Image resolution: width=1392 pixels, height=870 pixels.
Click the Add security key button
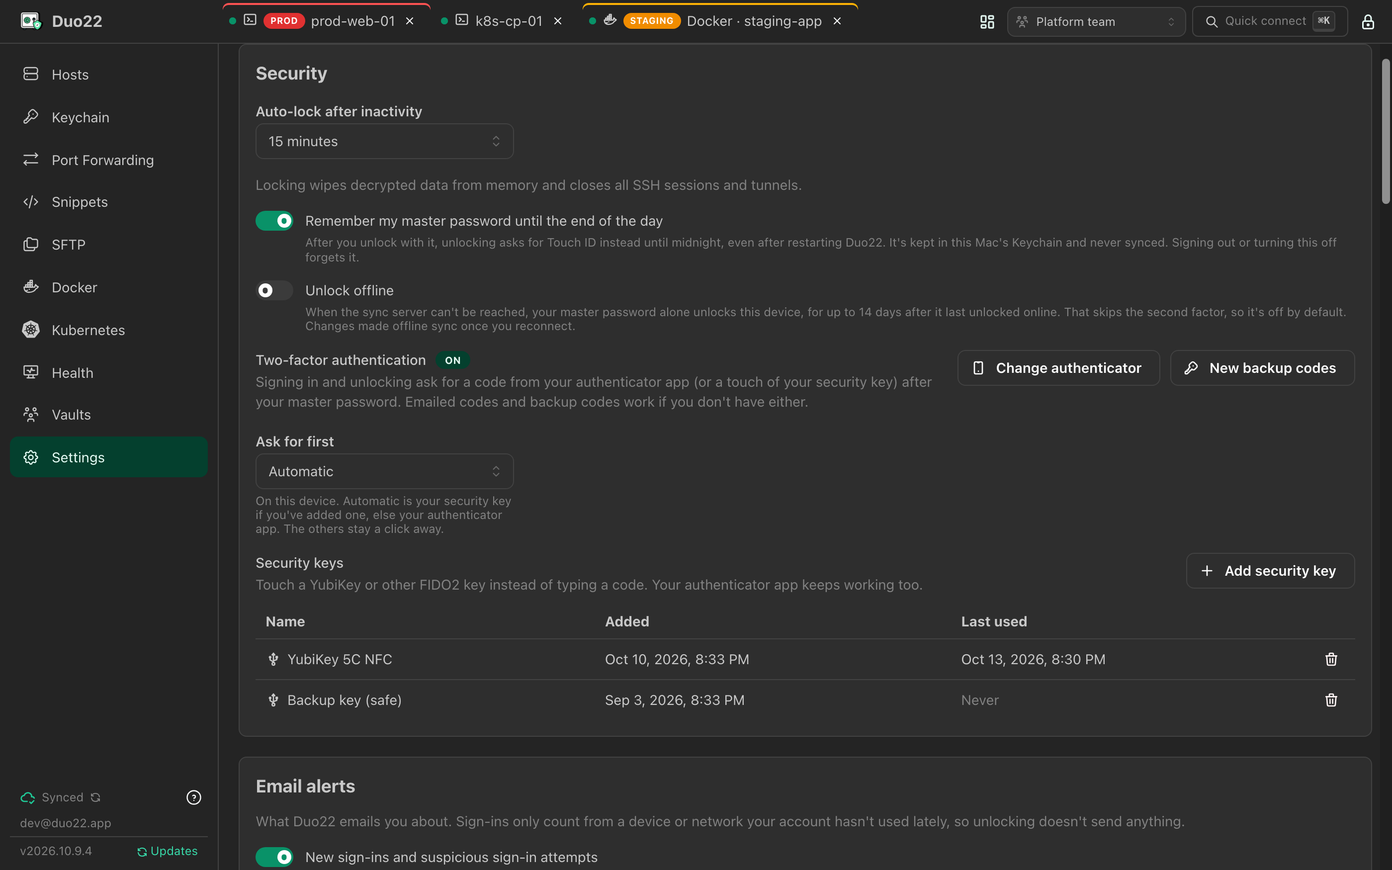coord(1270,571)
